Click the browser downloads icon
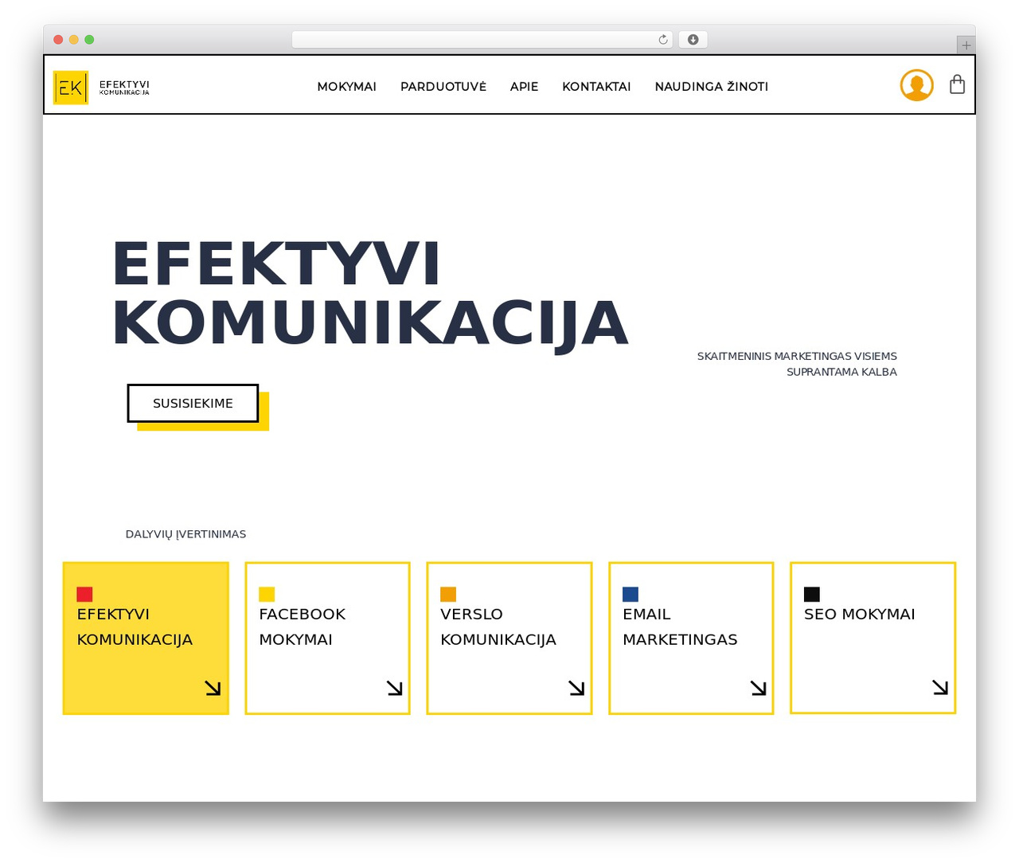 693,40
